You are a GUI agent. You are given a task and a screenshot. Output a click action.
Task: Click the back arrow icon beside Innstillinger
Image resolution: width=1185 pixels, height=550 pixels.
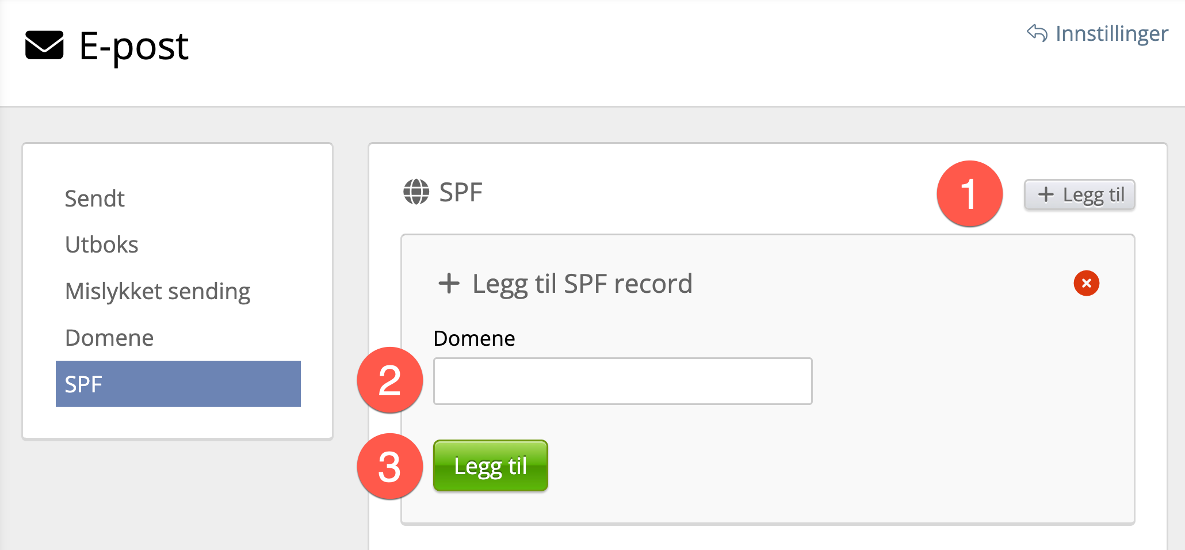coord(1037,33)
